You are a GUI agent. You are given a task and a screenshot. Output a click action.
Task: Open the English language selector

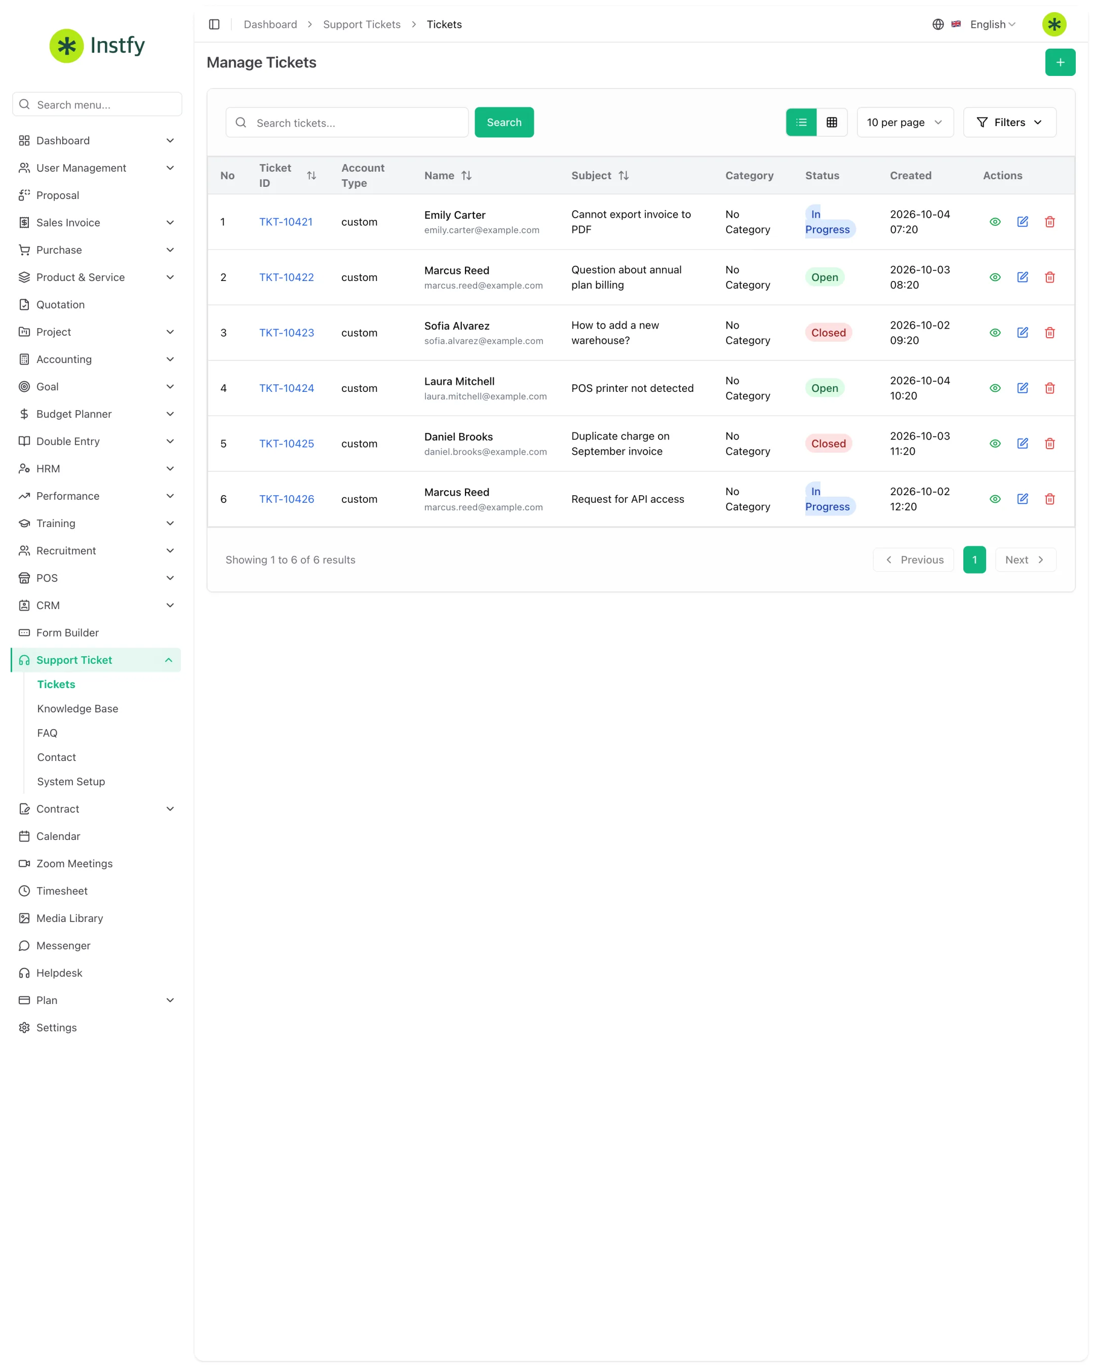click(x=992, y=24)
